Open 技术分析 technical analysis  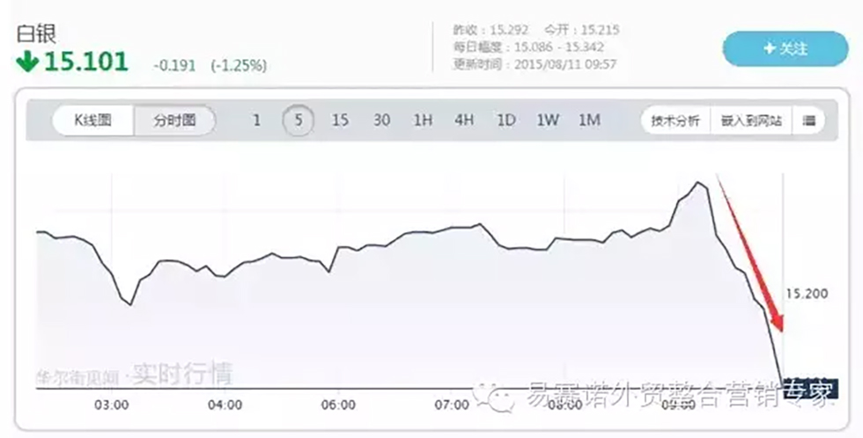[675, 121]
